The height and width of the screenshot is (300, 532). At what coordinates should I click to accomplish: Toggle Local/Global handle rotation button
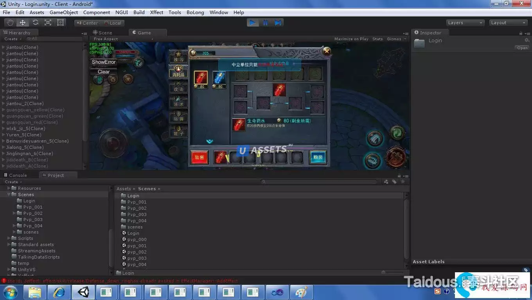pyautogui.click(x=112, y=23)
